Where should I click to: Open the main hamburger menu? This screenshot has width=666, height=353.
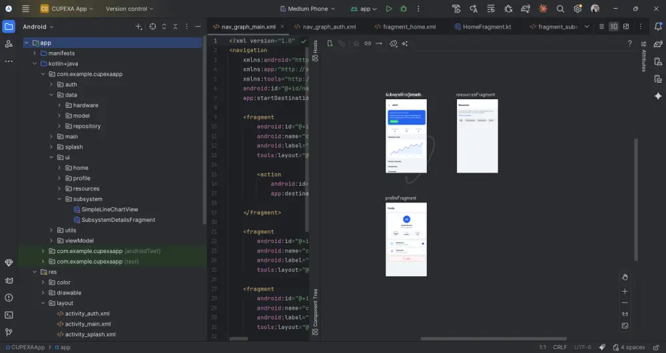point(25,9)
